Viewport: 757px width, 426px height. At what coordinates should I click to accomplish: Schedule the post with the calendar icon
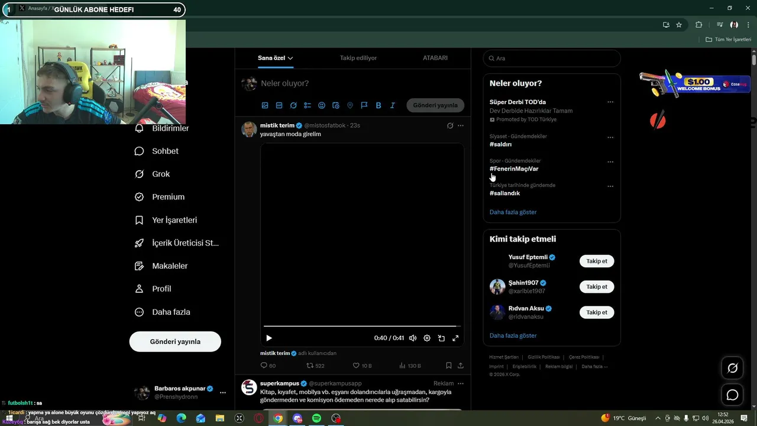point(336,105)
